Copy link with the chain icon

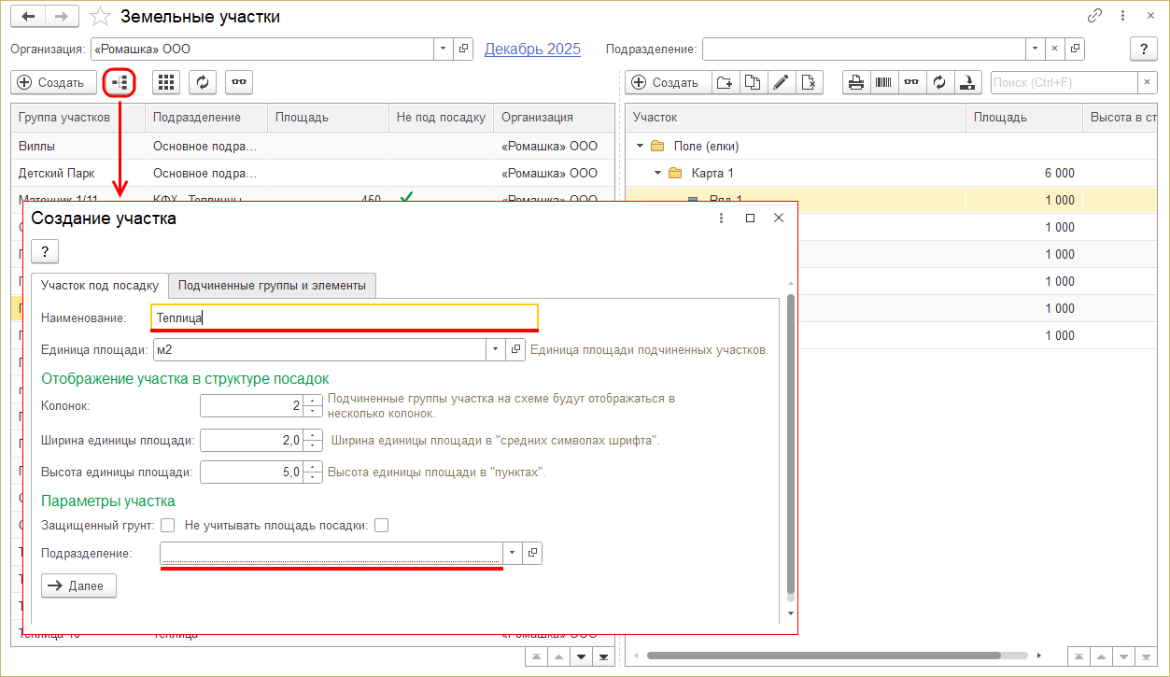click(x=1094, y=17)
